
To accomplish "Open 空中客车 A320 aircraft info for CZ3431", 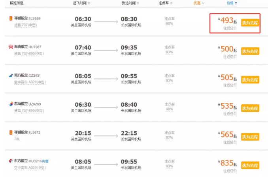I will point(27,82).
